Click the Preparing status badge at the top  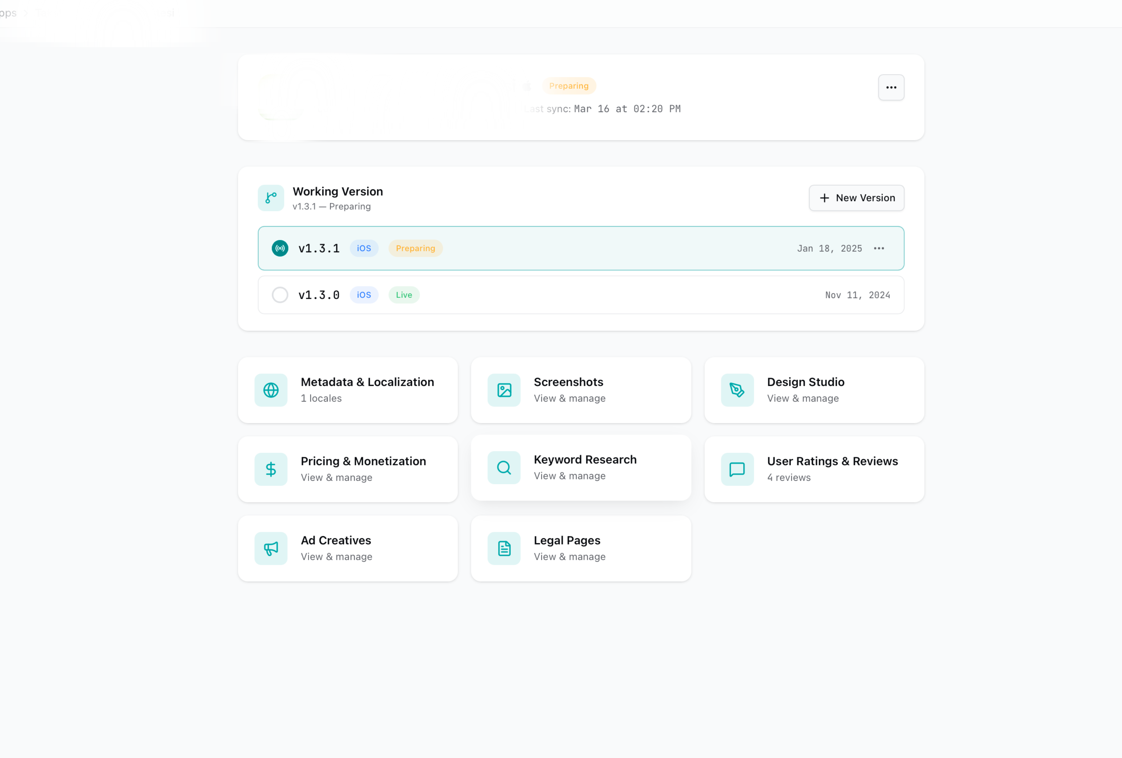(569, 85)
